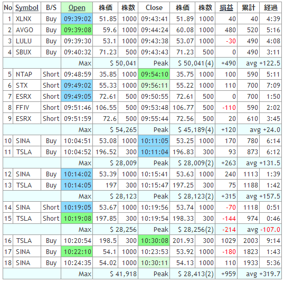
Task: Click open time 10:19:05
Action: [x=77, y=207]
